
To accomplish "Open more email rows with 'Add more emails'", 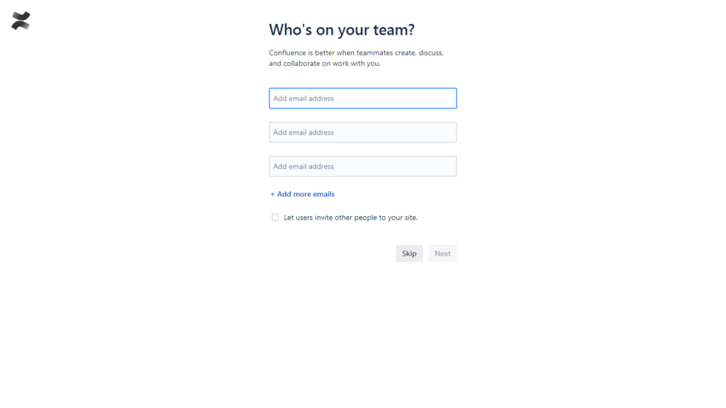I will 303,193.
